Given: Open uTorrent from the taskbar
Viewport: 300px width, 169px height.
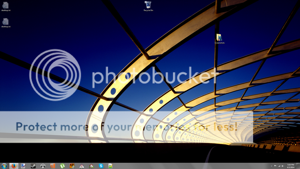Looking at the screenshot, I should [x=62, y=166].
